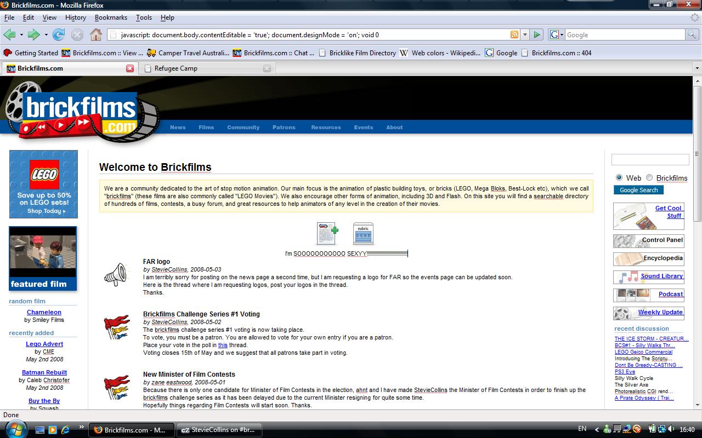
Task: Select the Brickfilms search radio button
Action: (x=649, y=177)
